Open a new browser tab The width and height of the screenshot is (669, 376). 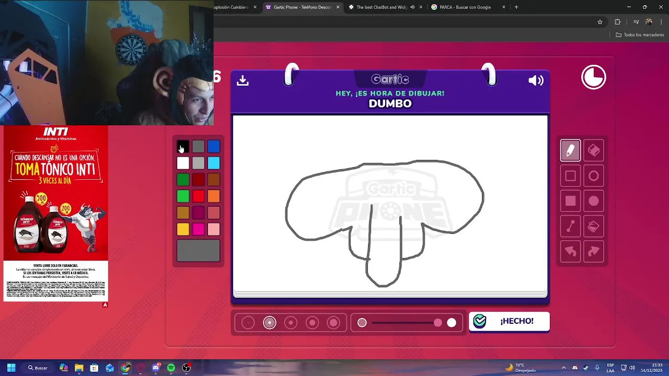coord(516,7)
